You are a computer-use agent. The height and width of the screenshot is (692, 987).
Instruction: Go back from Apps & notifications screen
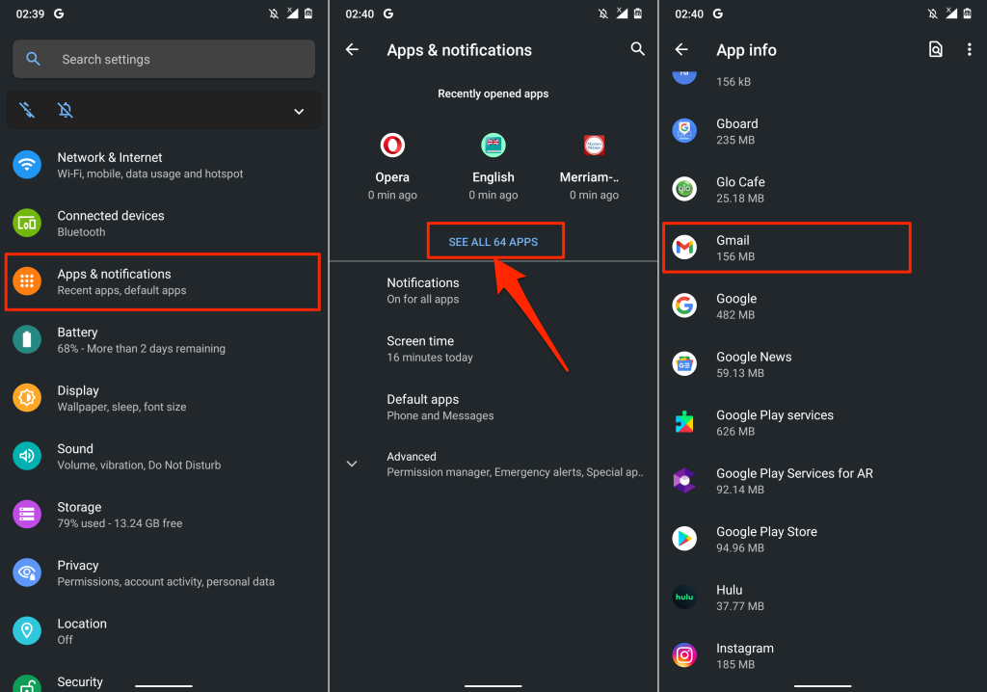tap(352, 50)
